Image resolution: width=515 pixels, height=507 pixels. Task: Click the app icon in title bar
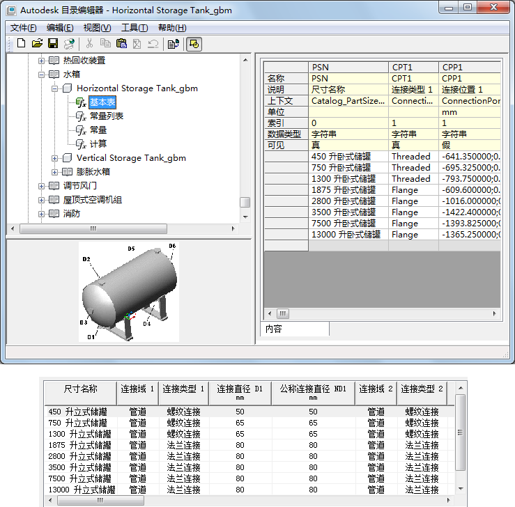point(11,10)
